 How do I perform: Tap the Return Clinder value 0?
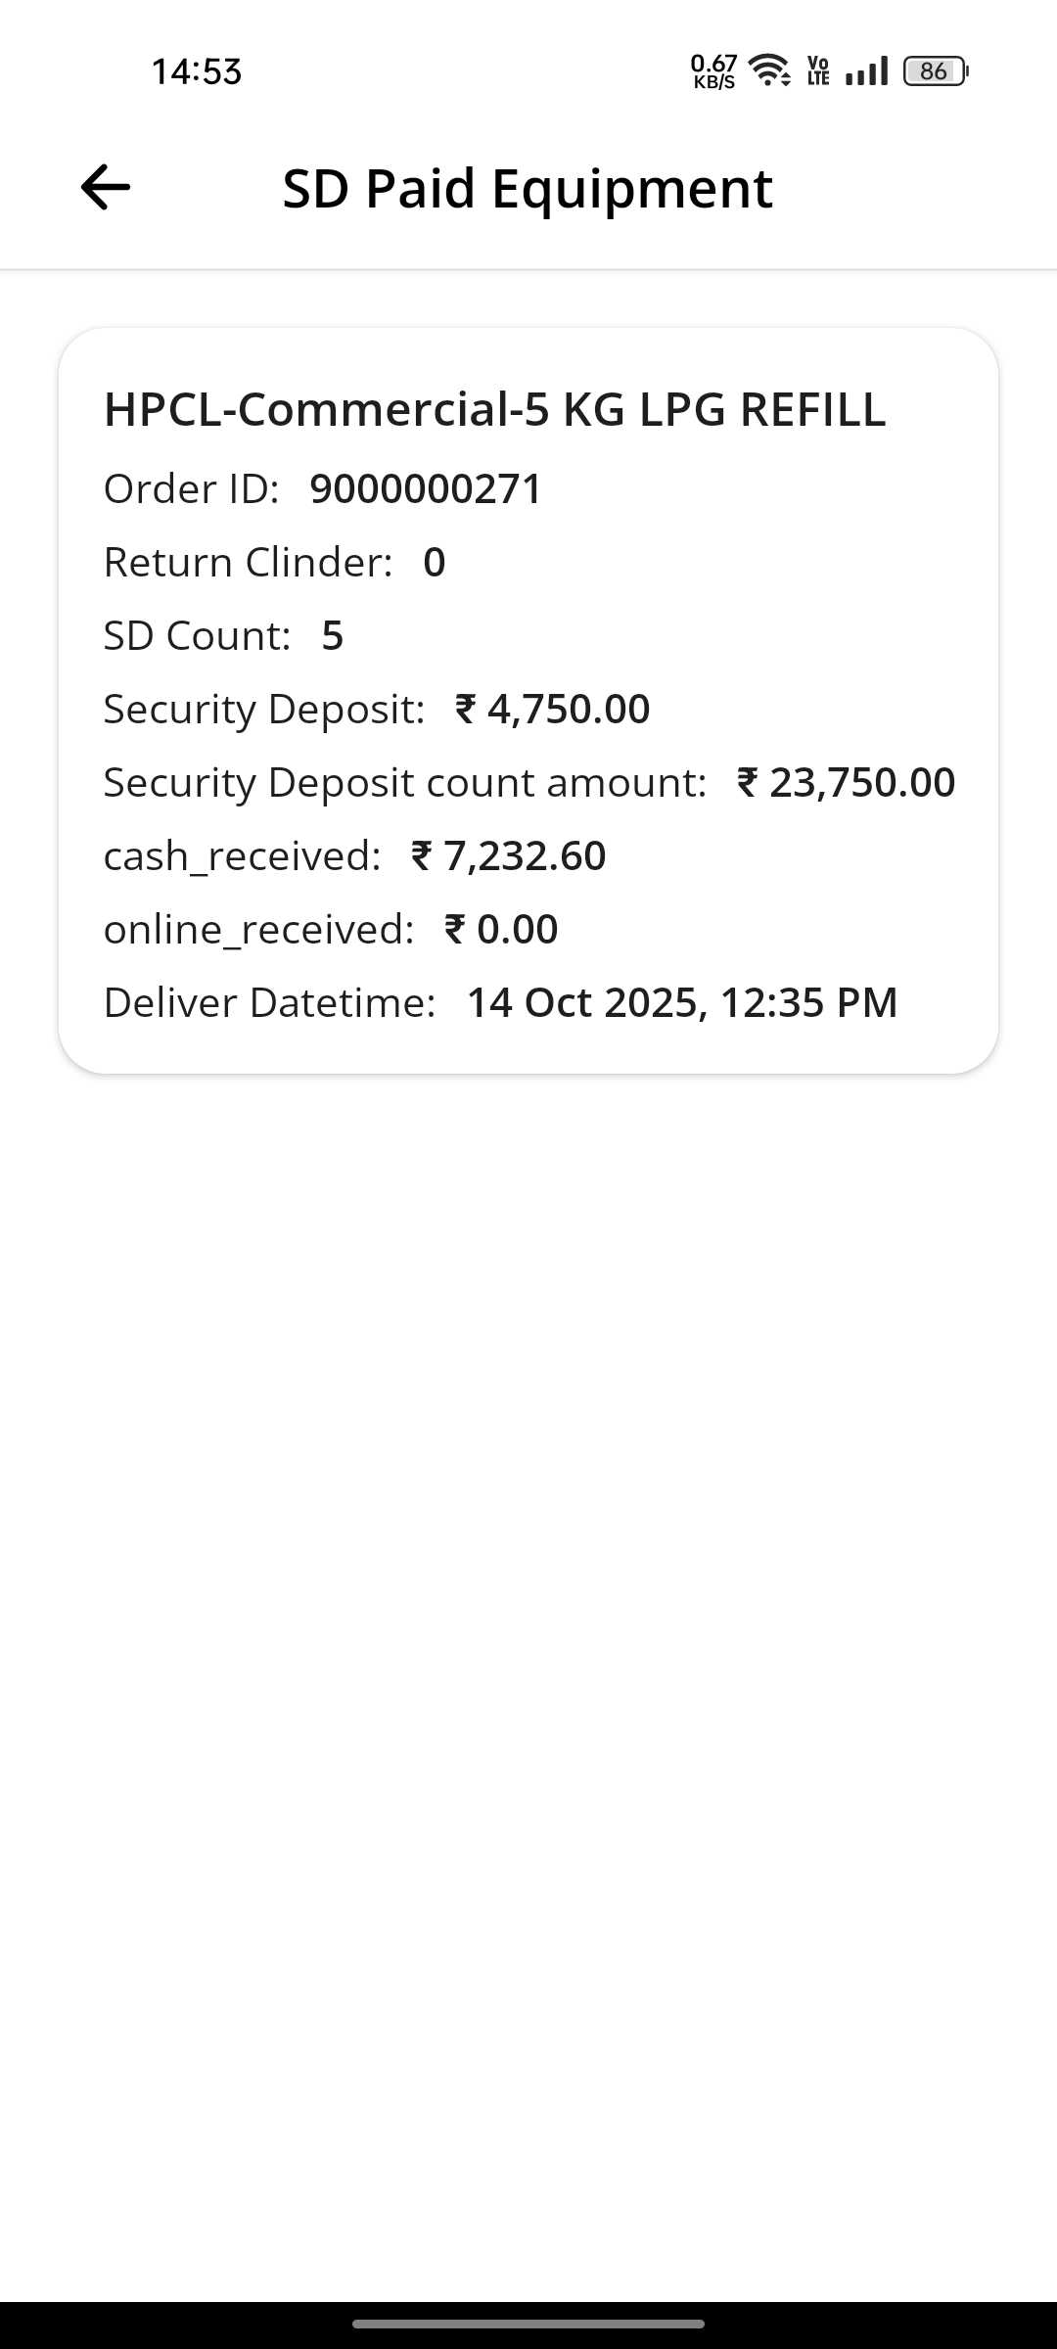coord(434,563)
